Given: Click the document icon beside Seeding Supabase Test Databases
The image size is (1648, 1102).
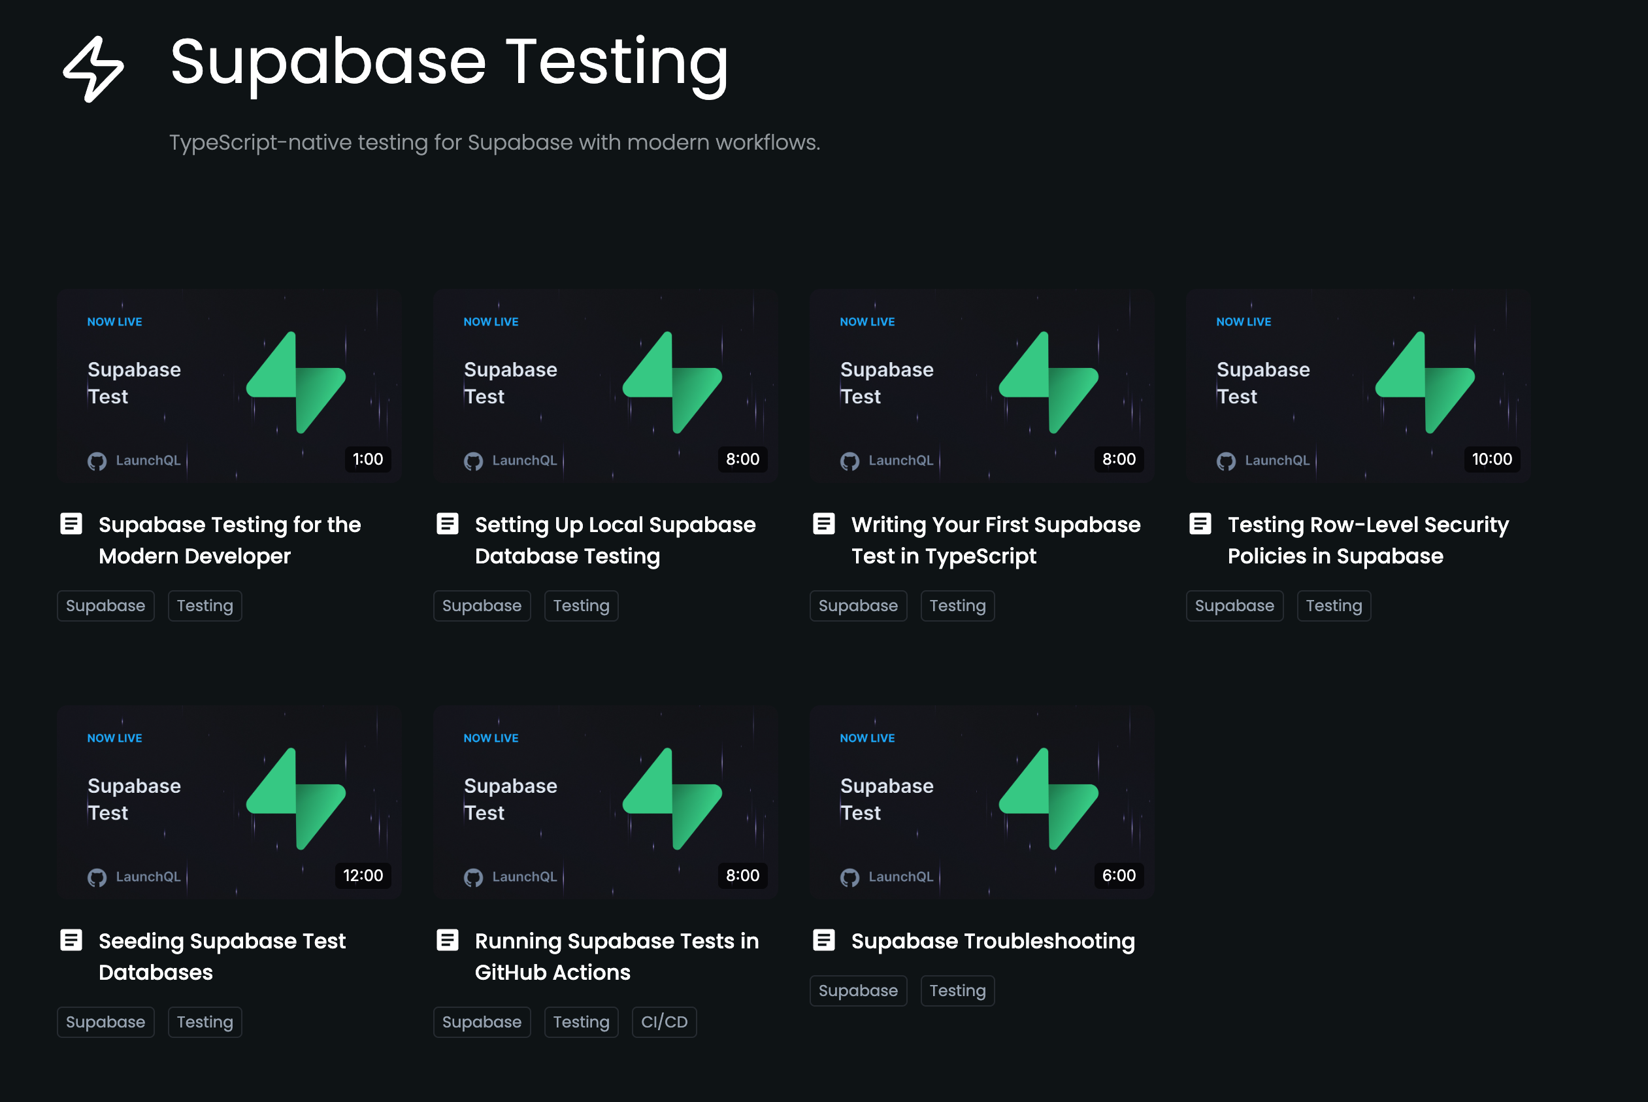Looking at the screenshot, I should click(73, 941).
